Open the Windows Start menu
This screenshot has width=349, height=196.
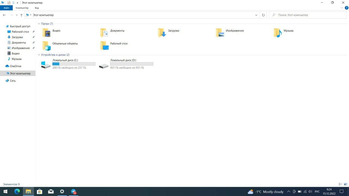pos(5,191)
